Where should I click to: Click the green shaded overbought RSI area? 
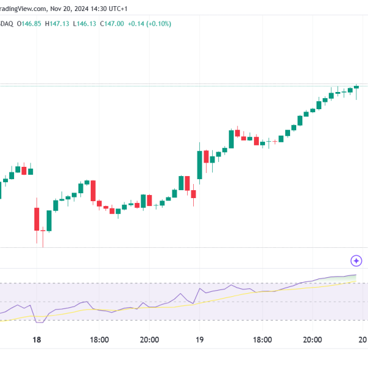338,280
